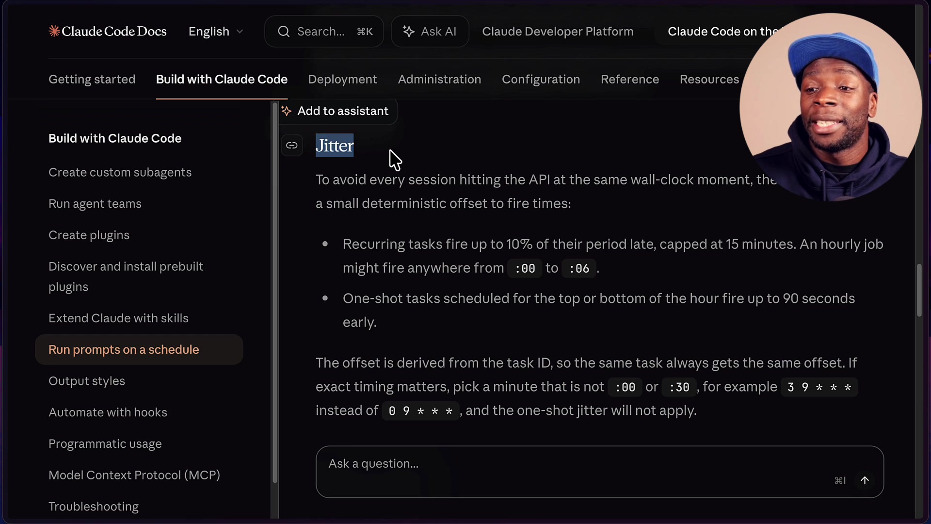
Task: Open the English language dropdown
Action: [209, 31]
